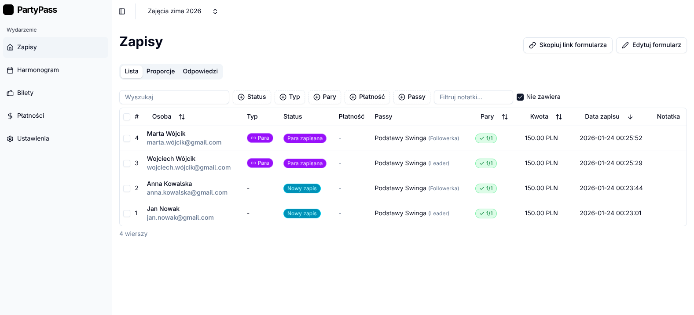Click the Filtruj notatki input field
Viewport: 694px width, 315px height.
click(474, 97)
